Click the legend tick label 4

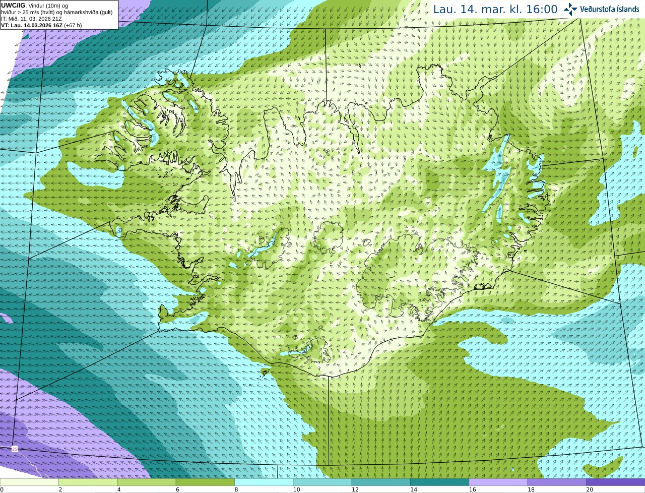pos(119,489)
